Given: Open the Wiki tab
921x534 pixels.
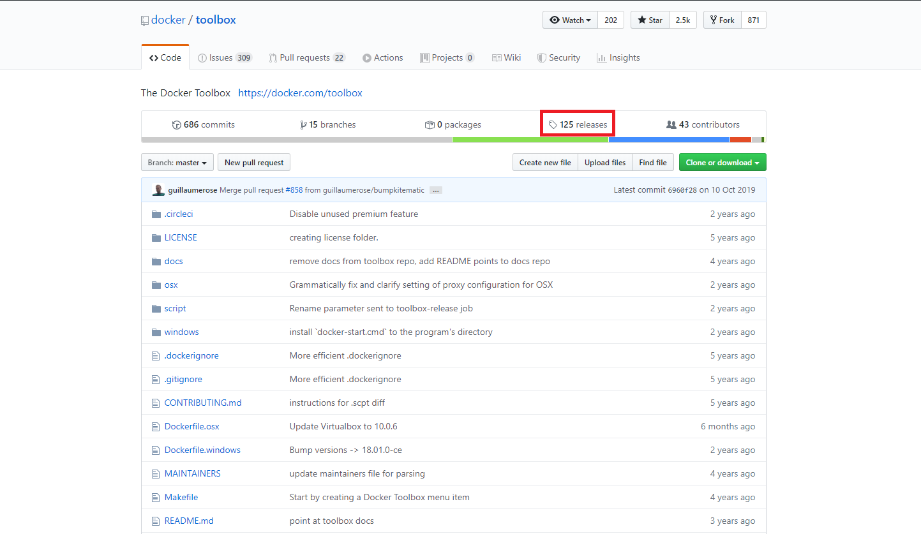Looking at the screenshot, I should 507,57.
